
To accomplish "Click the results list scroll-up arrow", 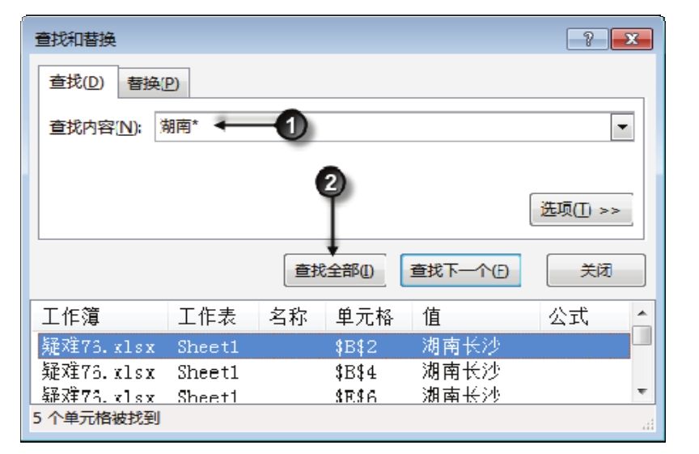I will click(x=641, y=314).
